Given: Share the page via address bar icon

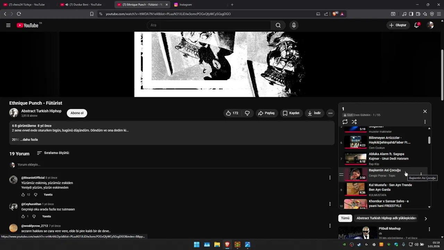Looking at the screenshot, I should coord(326,14).
